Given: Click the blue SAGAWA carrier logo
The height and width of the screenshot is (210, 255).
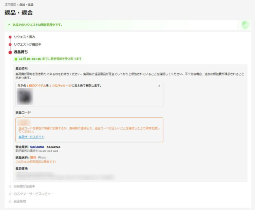Looking at the screenshot, I should click(x=37, y=147).
